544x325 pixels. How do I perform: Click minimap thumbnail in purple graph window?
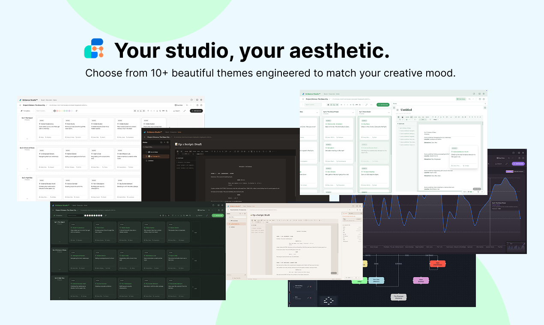pos(516,247)
